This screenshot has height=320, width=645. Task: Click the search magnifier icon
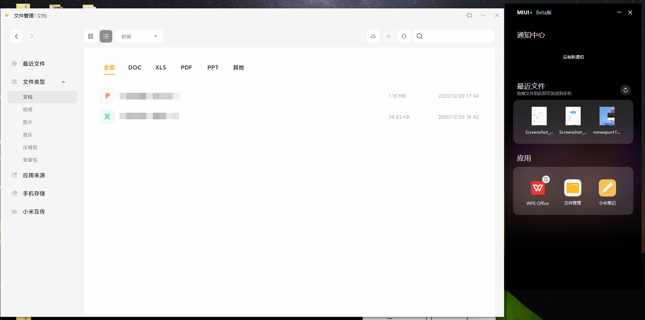coord(420,36)
